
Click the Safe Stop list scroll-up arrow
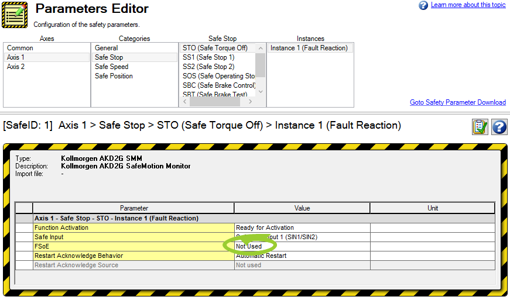[x=261, y=49]
